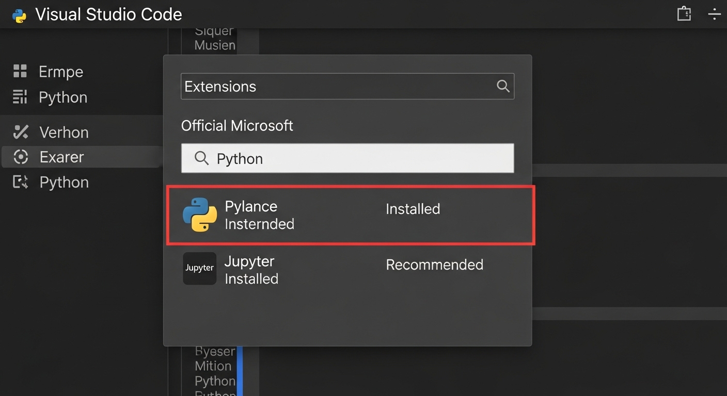Select the Verhon sidebar entry
727x396 pixels.
tap(64, 132)
